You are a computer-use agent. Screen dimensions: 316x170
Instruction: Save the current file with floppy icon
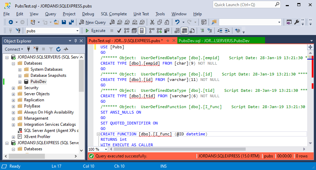[64, 22]
